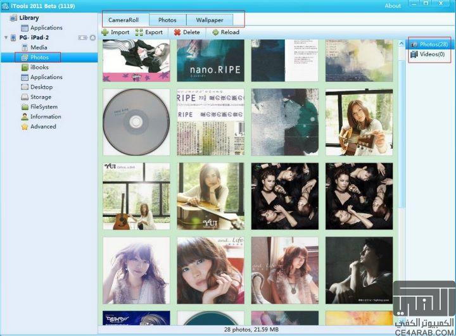Image resolution: width=456 pixels, height=336 pixels.
Task: Select the Photos icon in sidebar
Action: [x=25, y=57]
